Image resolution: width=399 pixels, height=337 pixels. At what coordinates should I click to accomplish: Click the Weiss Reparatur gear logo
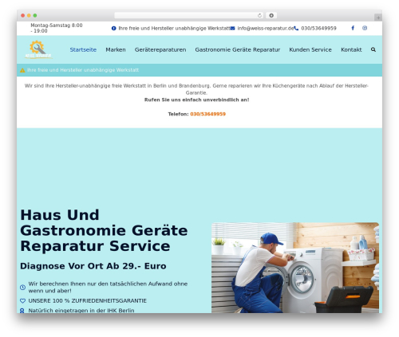pos(38,49)
